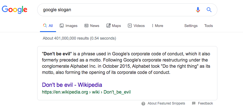Click the Videos tab play icon
This screenshot has height=109, width=243.
[130, 26]
